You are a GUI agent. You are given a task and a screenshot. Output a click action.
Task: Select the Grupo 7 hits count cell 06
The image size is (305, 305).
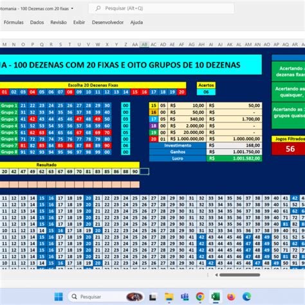[x=125, y=145]
